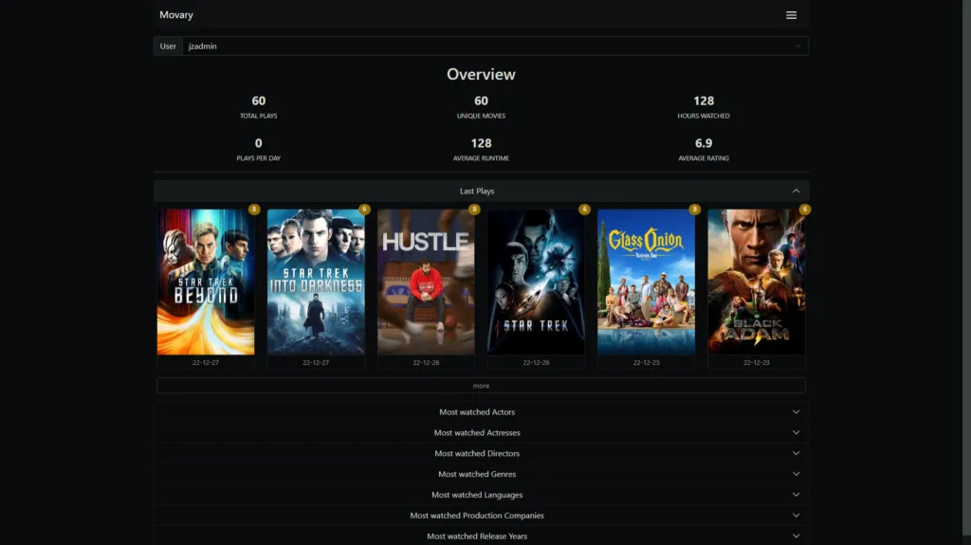Open the Star Trek 2009 poster
The image size is (971, 545).
tap(536, 282)
